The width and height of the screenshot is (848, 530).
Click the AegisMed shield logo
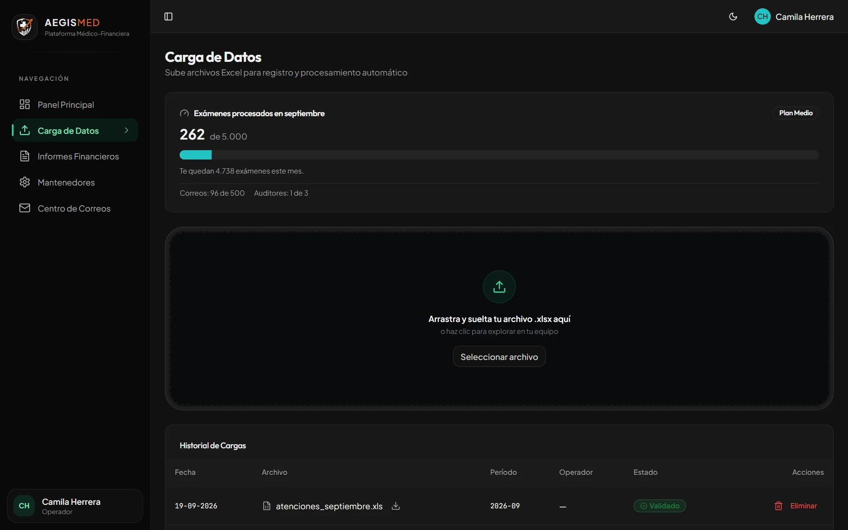[25, 27]
